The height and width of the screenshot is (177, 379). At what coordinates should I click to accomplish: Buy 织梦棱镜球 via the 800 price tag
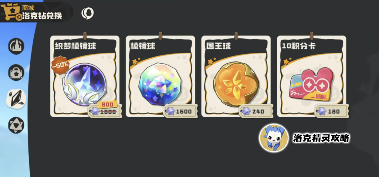[105, 110]
